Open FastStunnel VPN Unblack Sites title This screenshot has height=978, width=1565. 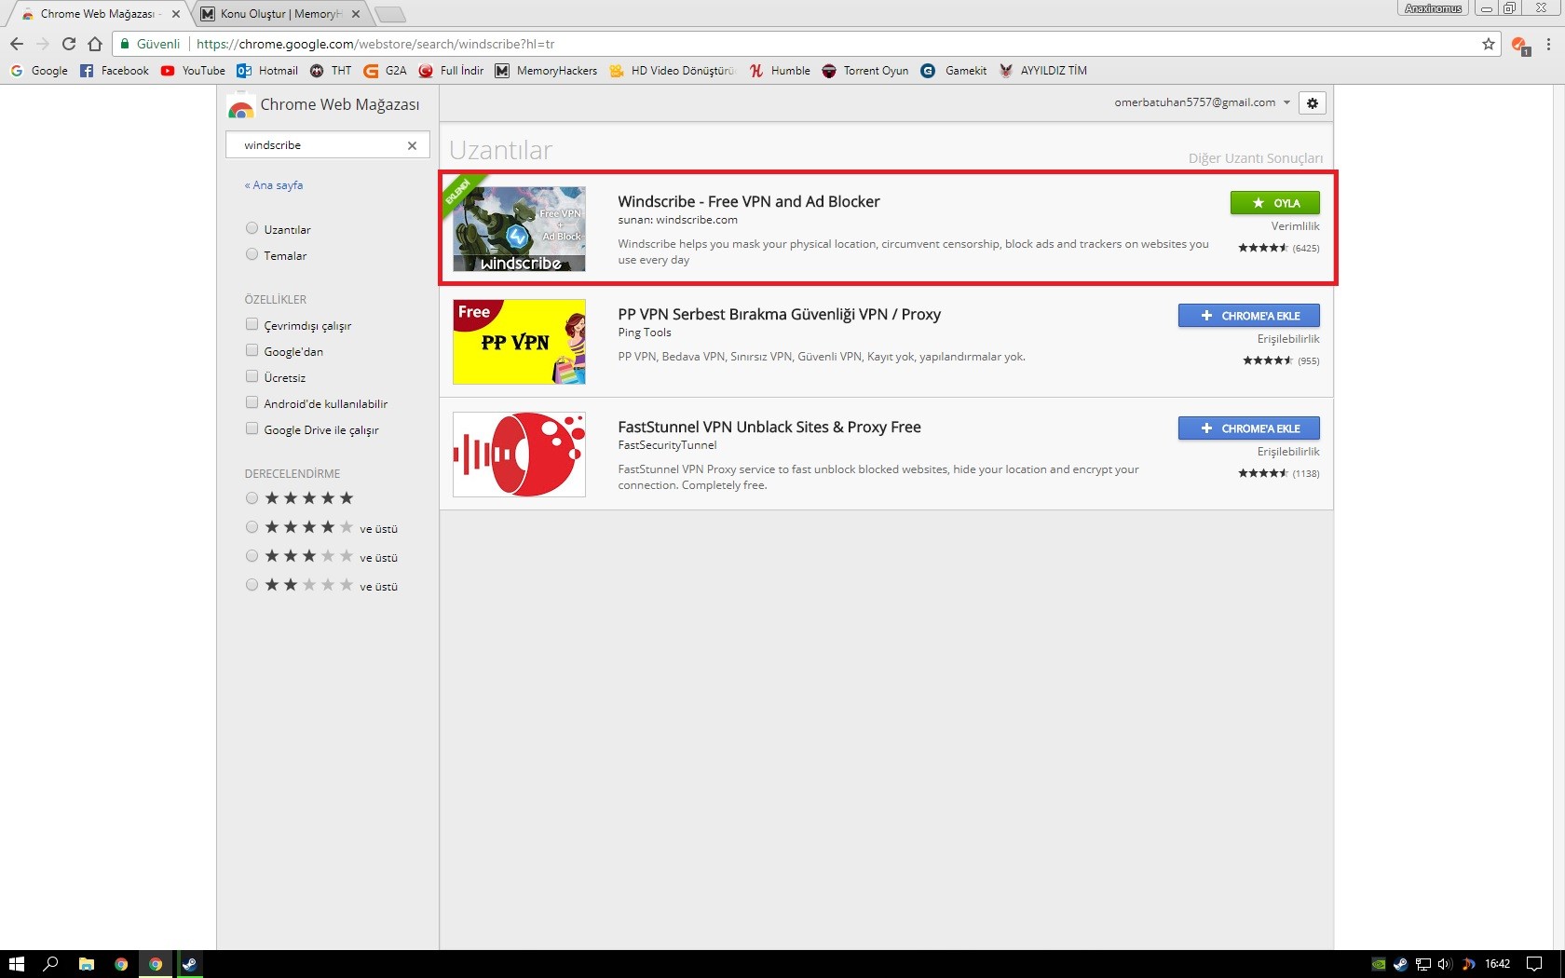click(x=769, y=428)
